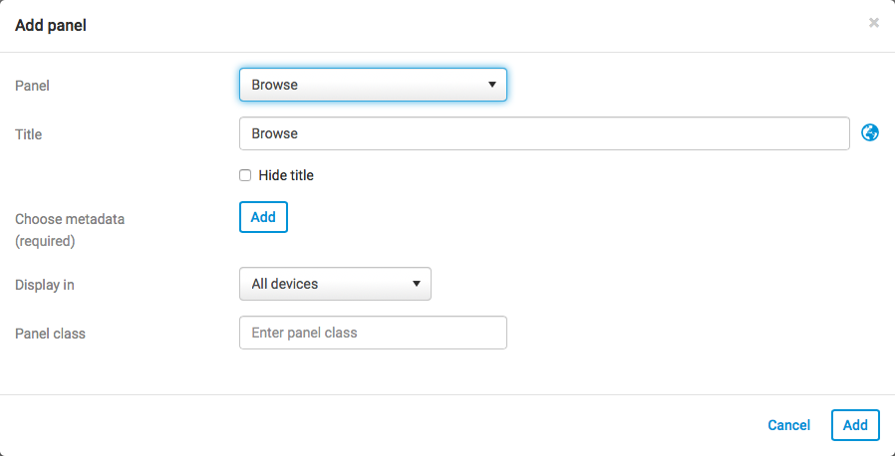Viewport: 895px width, 456px height.
Task: Click the arrow on the All devices select
Action: coord(417,284)
